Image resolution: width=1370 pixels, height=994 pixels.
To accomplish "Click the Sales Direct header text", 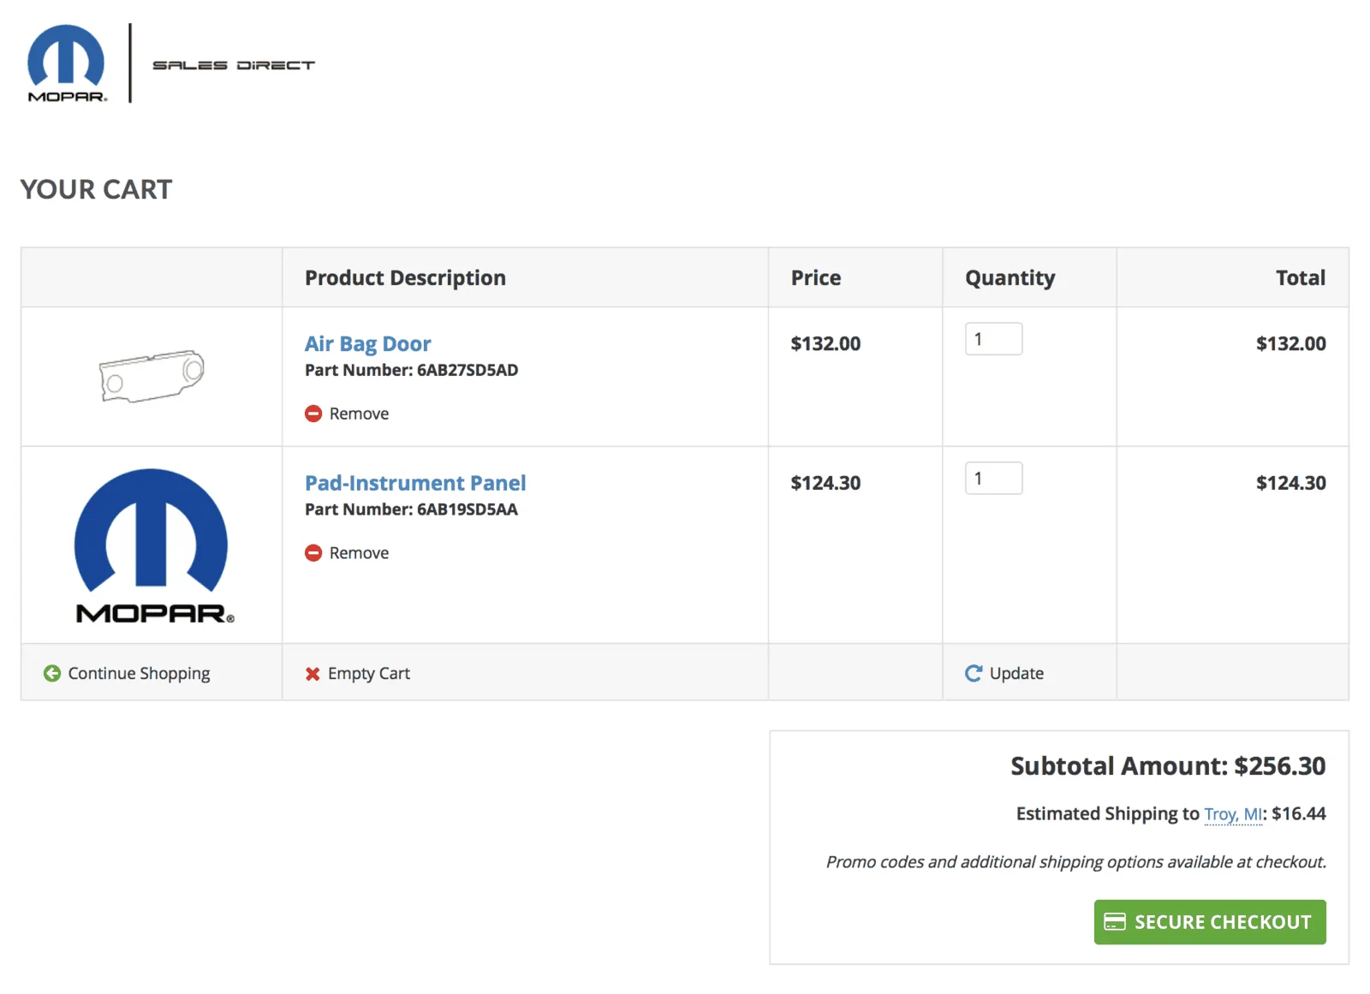I will (x=234, y=65).
